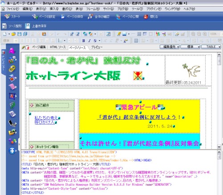Toggle bold formatting
Viewport: 223px width, 195px height.
point(84,41)
